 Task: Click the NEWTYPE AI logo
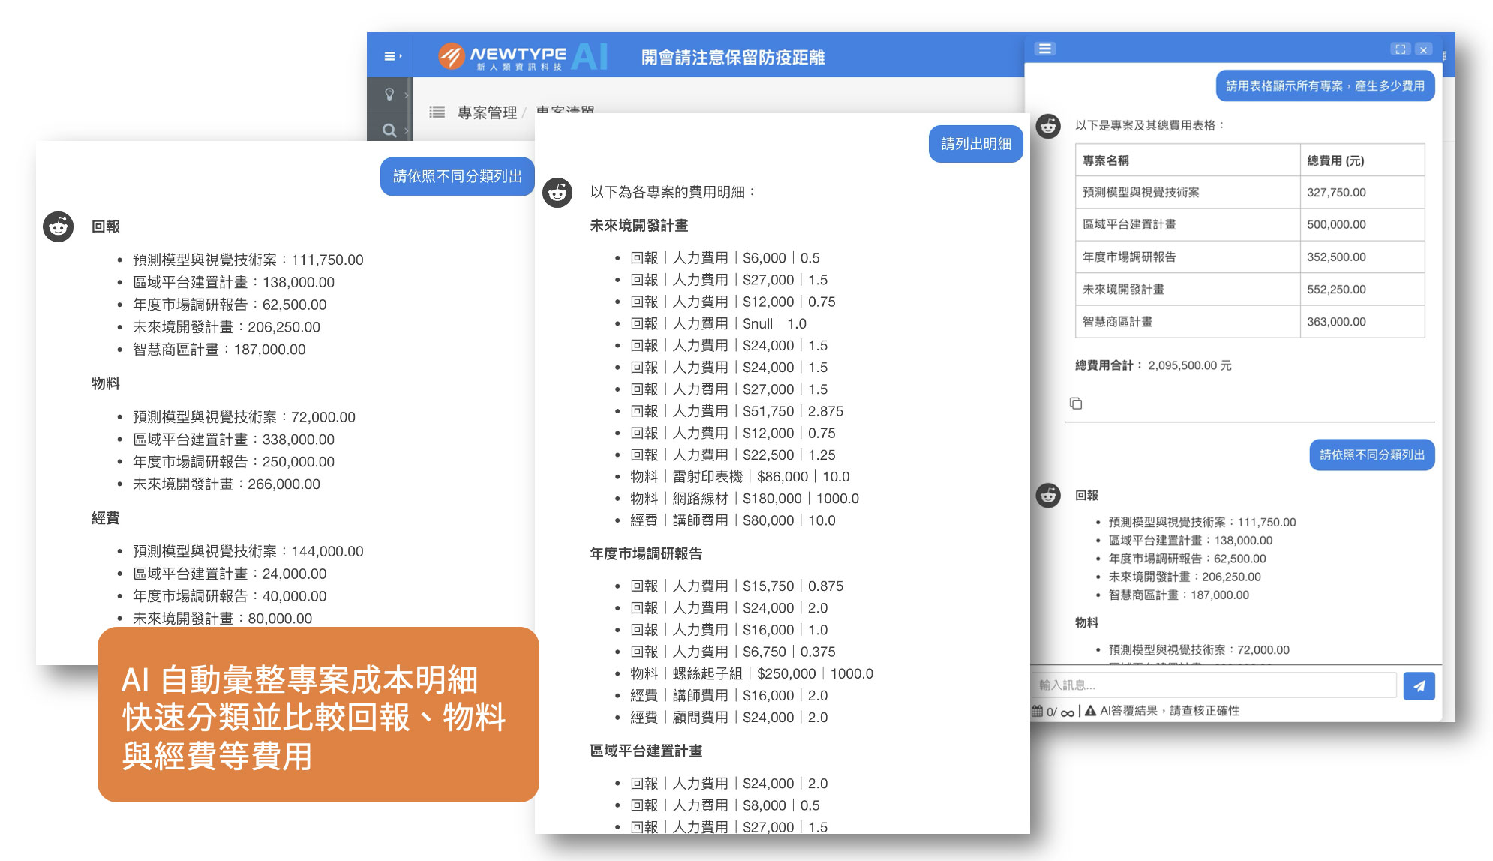pos(523,56)
